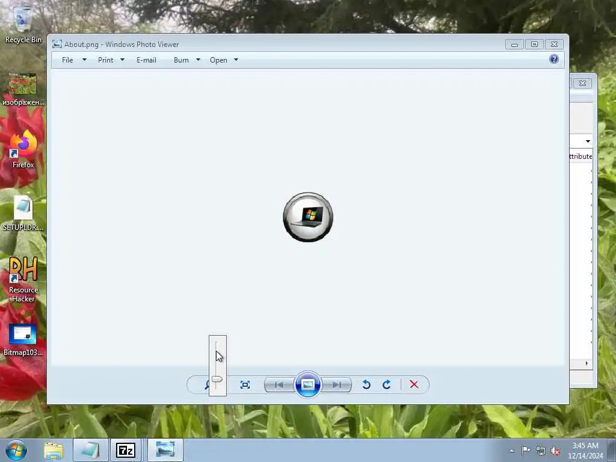Open dropdown arrow in background window
The height and width of the screenshot is (462, 616).
588,141
